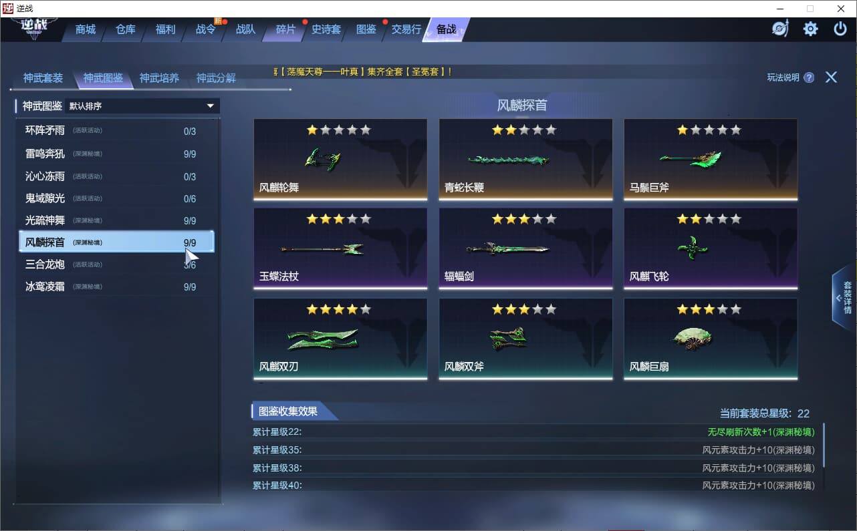Click the 逆战 app icon in title bar
Image resolution: width=857 pixels, height=531 pixels.
pos(9,8)
